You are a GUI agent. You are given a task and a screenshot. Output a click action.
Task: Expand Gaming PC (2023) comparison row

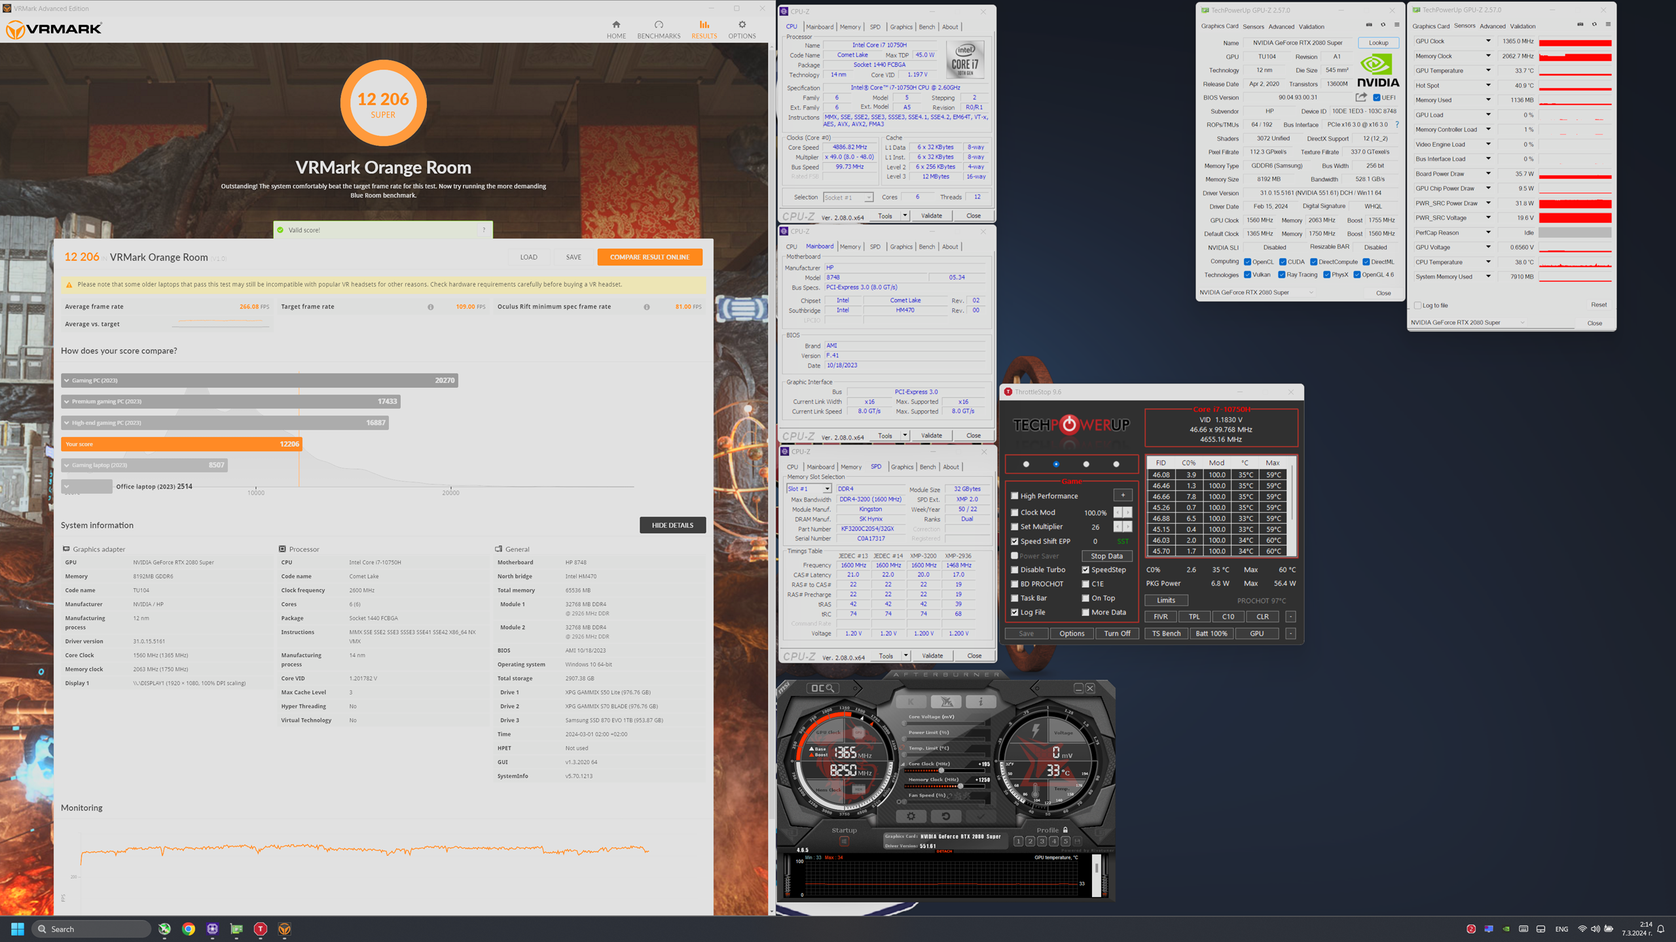coord(260,380)
